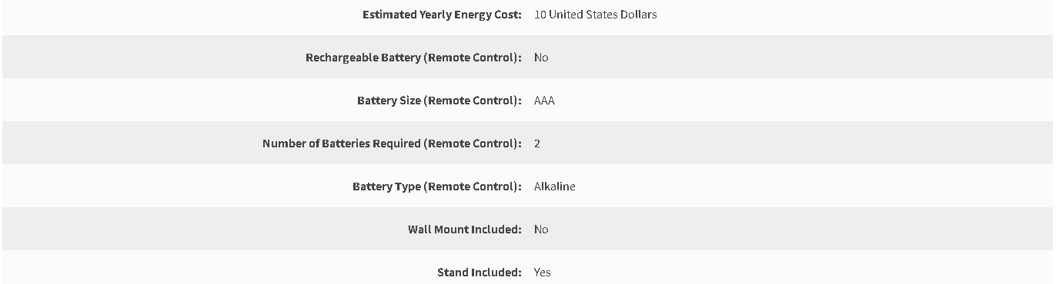Click the Stand Included label
The width and height of the screenshot is (1056, 284).
pyautogui.click(x=480, y=272)
